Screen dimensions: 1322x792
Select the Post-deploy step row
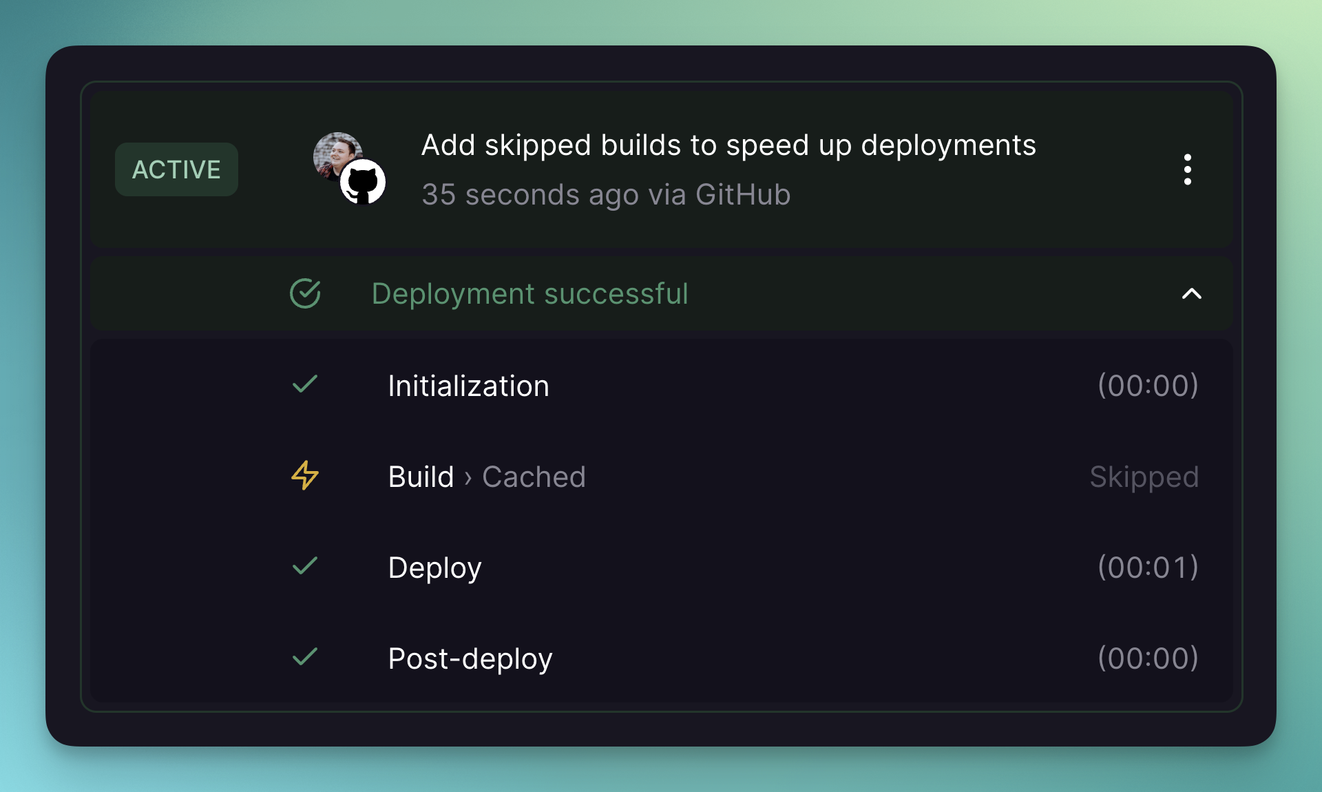click(470, 658)
